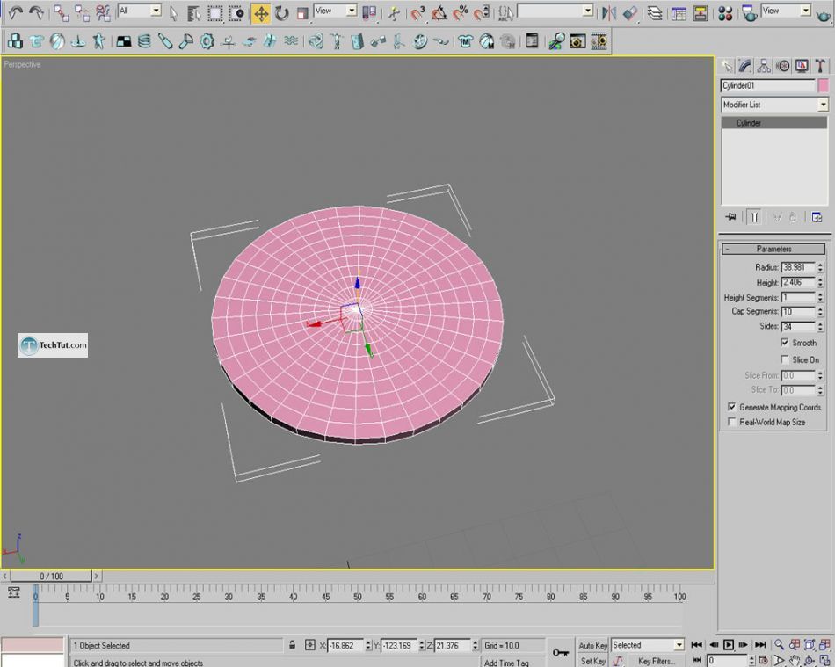The image size is (835, 667).
Task: Click the pink object color swatch
Action: (823, 85)
